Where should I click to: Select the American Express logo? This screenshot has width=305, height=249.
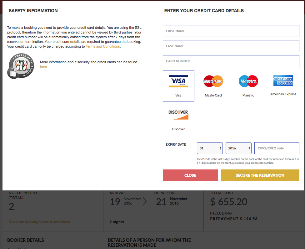click(x=283, y=80)
